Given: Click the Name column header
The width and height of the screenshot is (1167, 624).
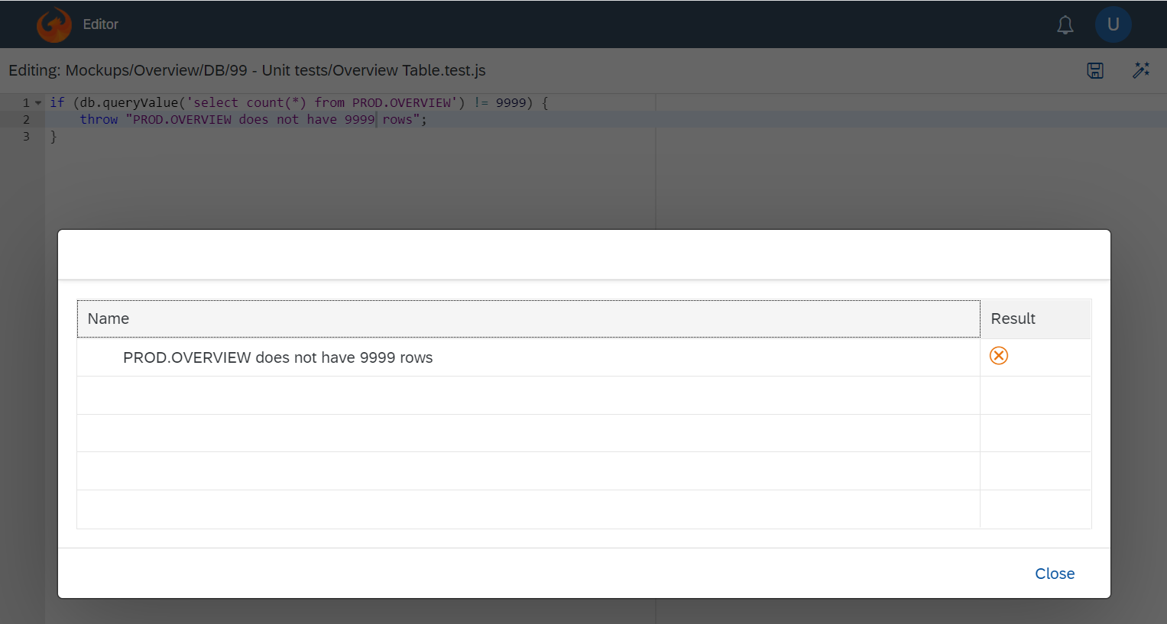Looking at the screenshot, I should click(528, 318).
